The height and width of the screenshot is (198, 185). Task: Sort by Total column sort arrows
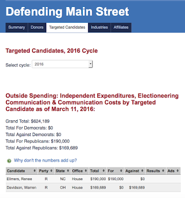tap(104, 171)
